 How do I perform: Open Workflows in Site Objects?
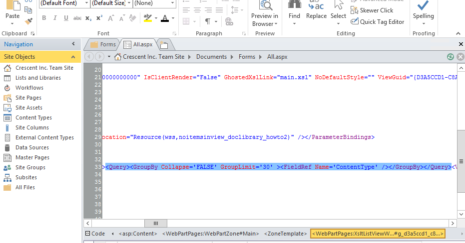pyautogui.click(x=23, y=88)
